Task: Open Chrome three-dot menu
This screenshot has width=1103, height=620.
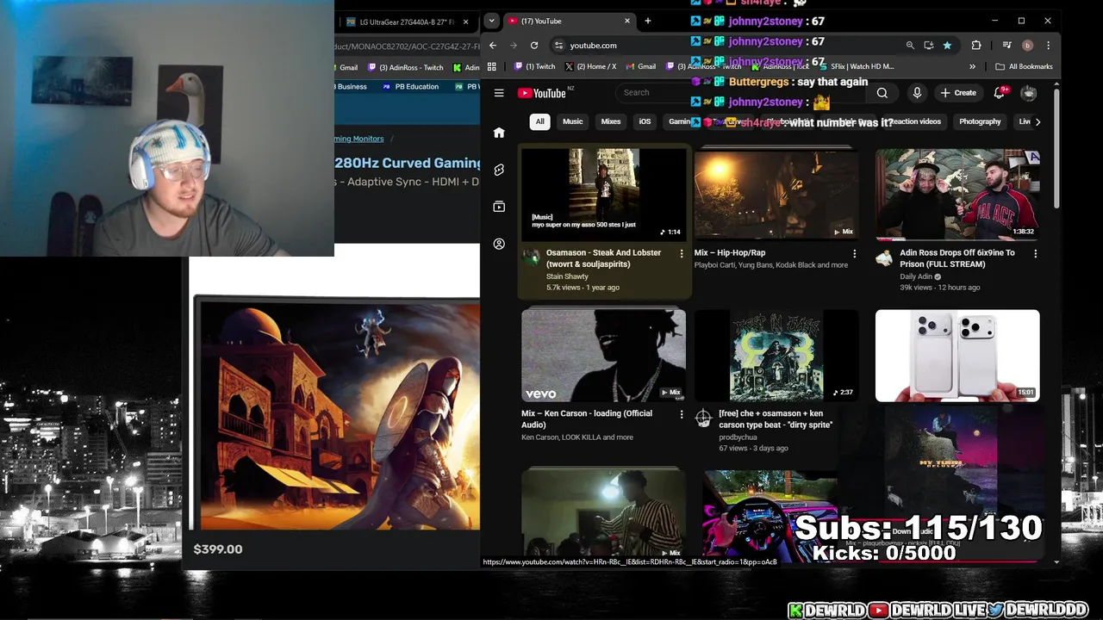Action: tap(1048, 45)
